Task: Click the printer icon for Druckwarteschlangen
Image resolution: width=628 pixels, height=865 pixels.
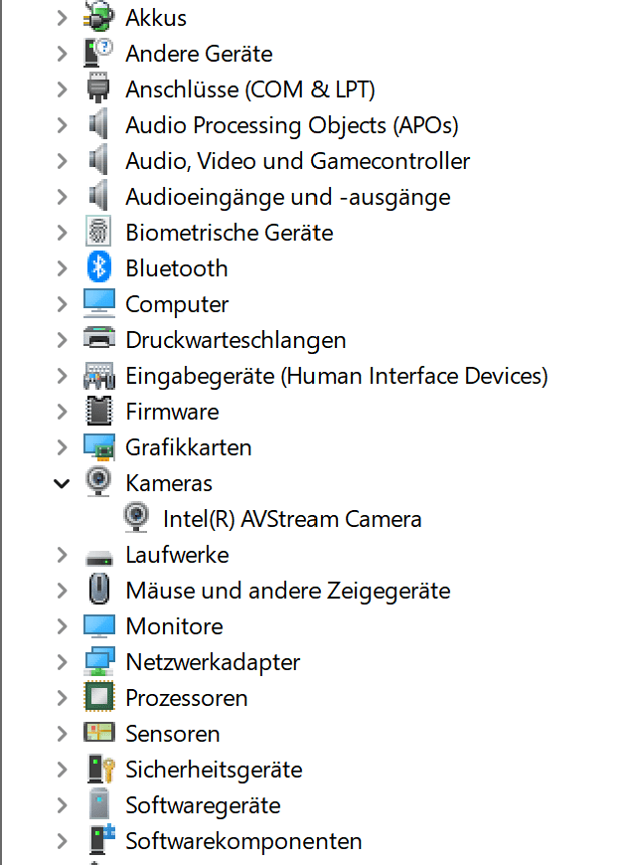Action: 99,339
